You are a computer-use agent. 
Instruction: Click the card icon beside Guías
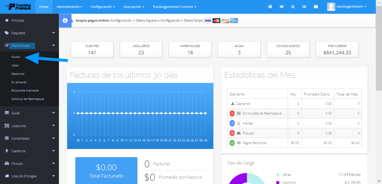click(x=7, y=113)
